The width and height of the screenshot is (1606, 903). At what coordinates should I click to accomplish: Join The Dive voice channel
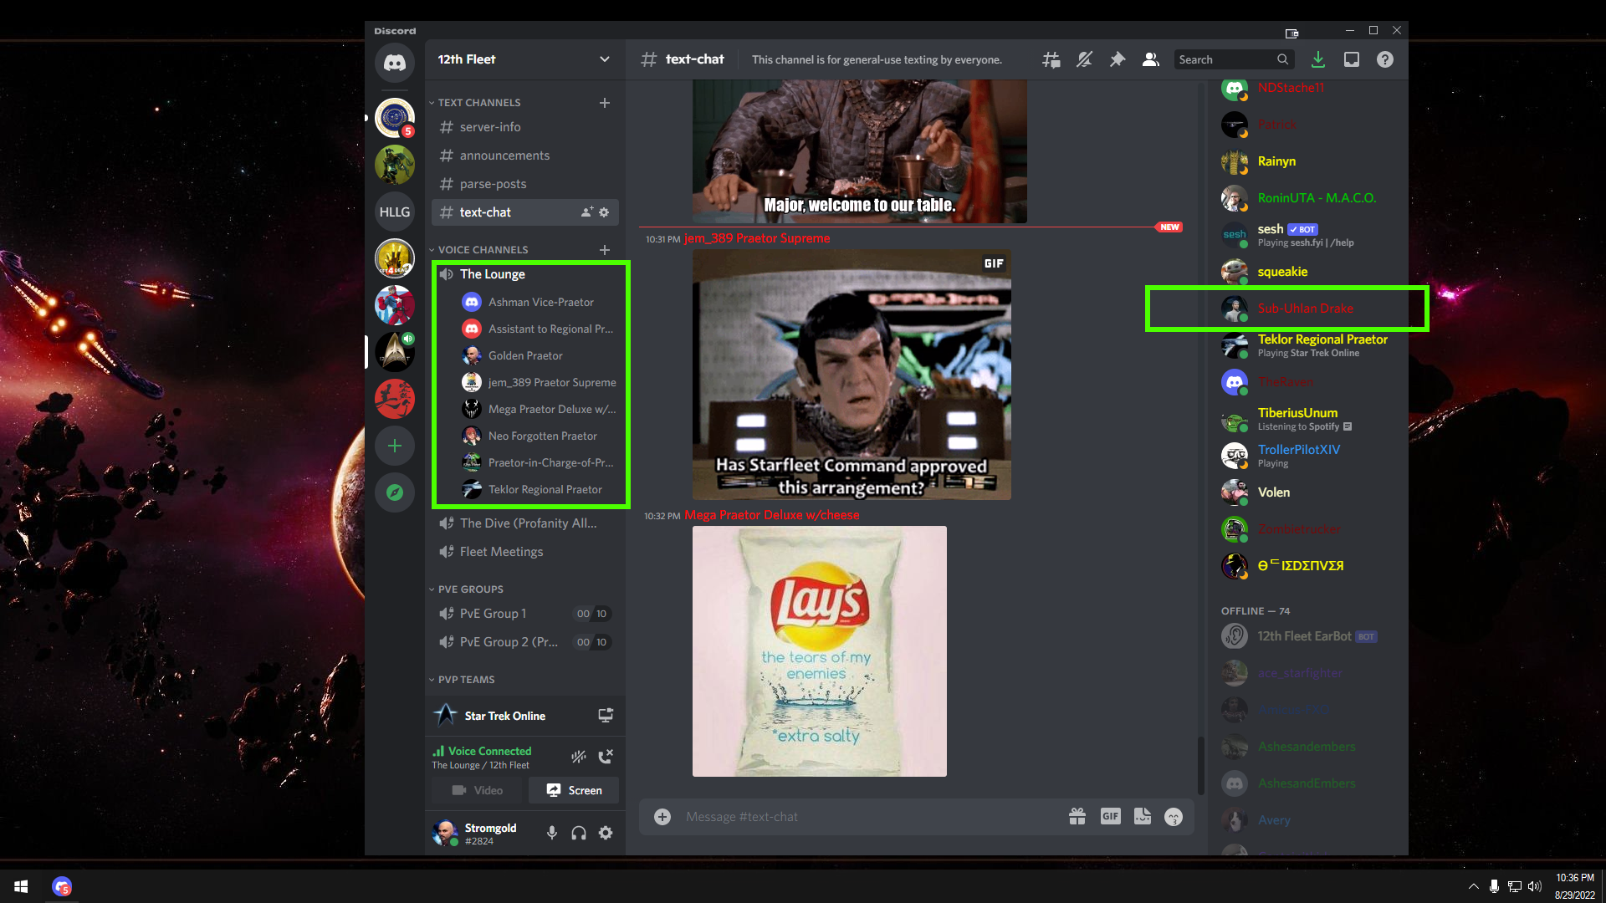point(525,523)
